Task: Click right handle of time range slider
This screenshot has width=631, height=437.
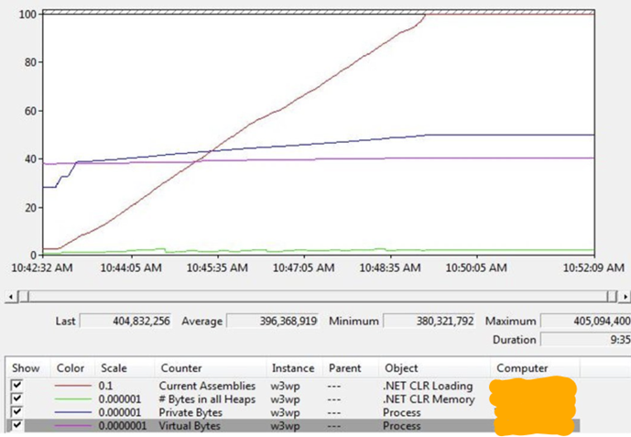Action: (612, 297)
